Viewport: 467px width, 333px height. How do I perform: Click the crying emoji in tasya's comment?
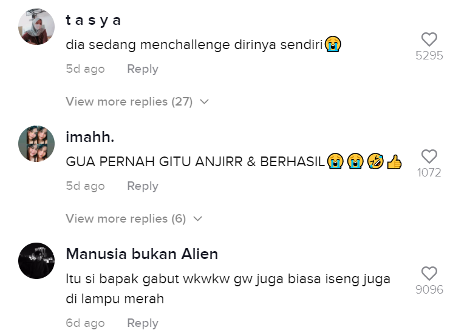click(333, 44)
